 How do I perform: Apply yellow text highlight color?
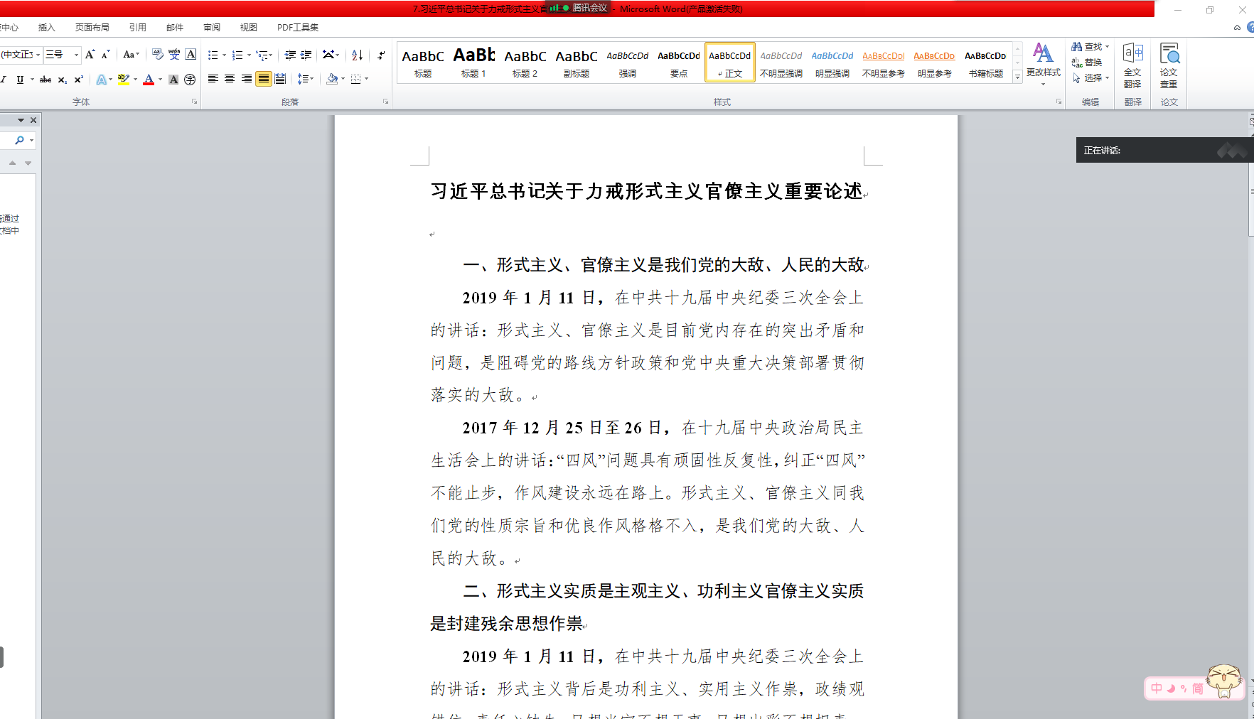click(x=124, y=79)
